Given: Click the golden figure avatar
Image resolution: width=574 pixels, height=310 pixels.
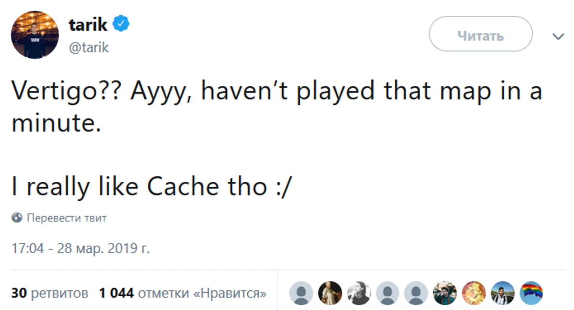Looking at the screenshot, I should (x=474, y=293).
